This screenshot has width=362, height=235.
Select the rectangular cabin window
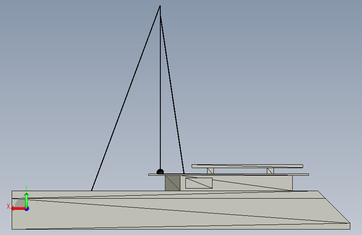[199, 183]
